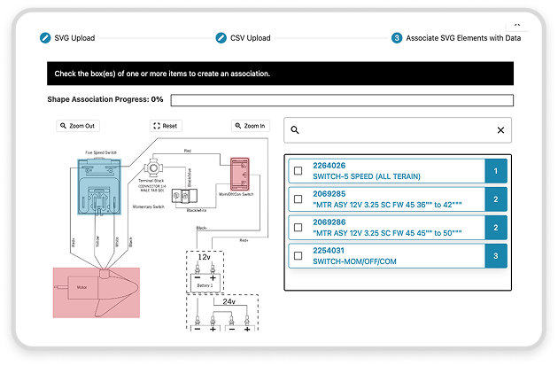Image resolution: width=558 pixels, height=366 pixels.
Task: Click the Zoom In button
Action: tap(249, 126)
